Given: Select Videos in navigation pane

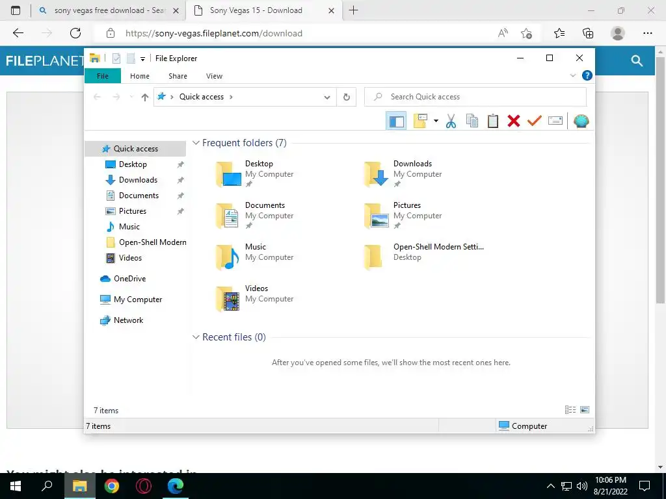Looking at the screenshot, I should click(x=130, y=258).
